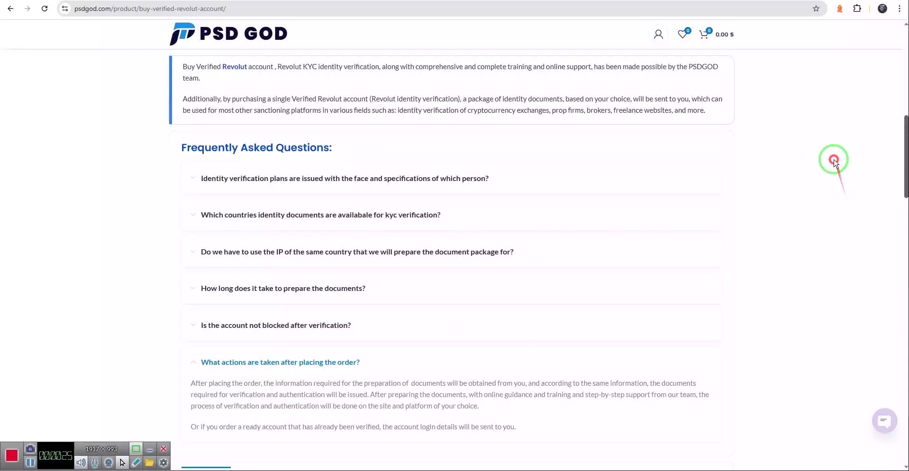Expand the 'IP of the same country' question
909x471 pixels.
coord(451,252)
